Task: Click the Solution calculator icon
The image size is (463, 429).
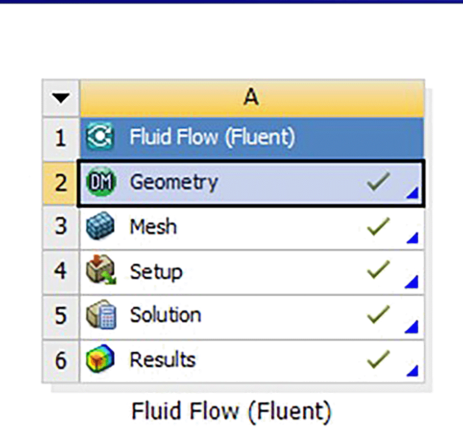Action: [101, 314]
